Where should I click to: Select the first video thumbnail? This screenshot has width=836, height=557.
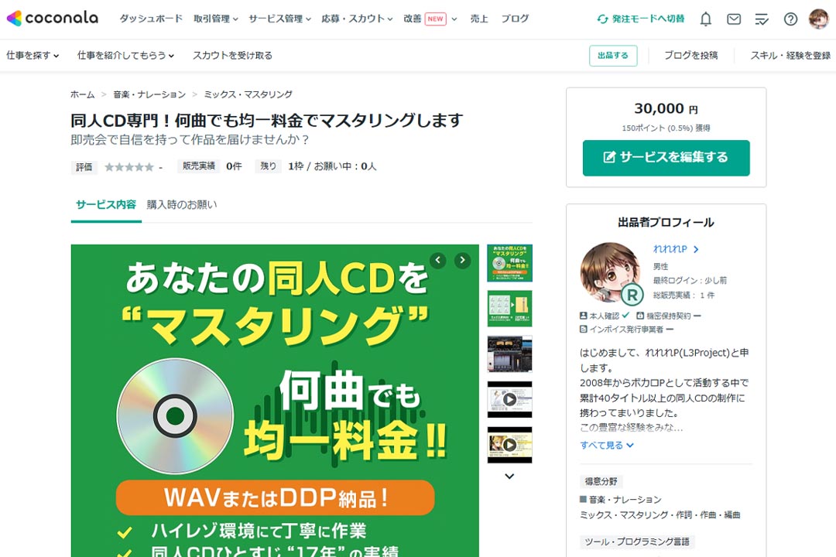(x=509, y=399)
